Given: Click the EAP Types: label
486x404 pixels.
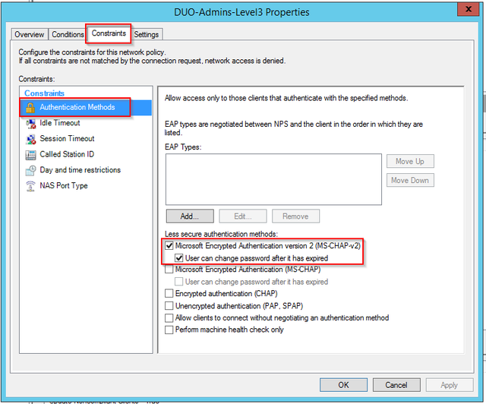Looking at the screenshot, I should click(x=183, y=147).
